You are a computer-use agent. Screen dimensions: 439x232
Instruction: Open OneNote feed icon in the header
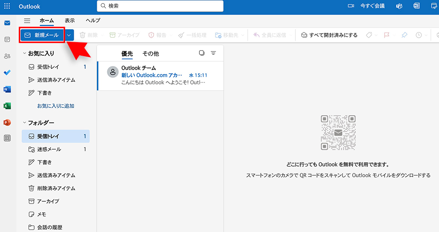[417, 6]
